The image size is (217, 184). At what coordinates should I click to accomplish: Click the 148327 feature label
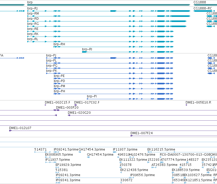[x=193, y=160]
